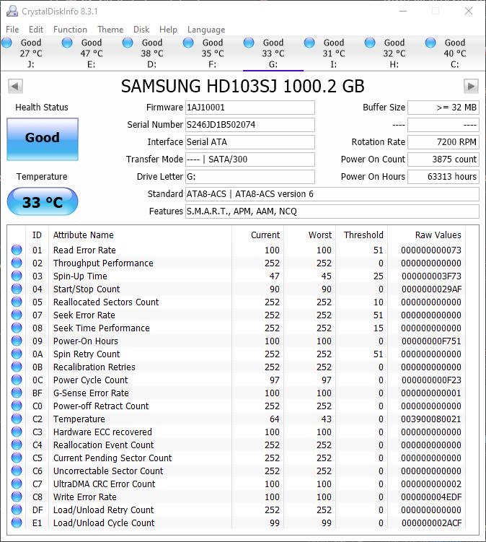Screen dimensions: 486x542
Task: Click status orb for G-Sense Error Rate
Action: [x=17, y=393]
